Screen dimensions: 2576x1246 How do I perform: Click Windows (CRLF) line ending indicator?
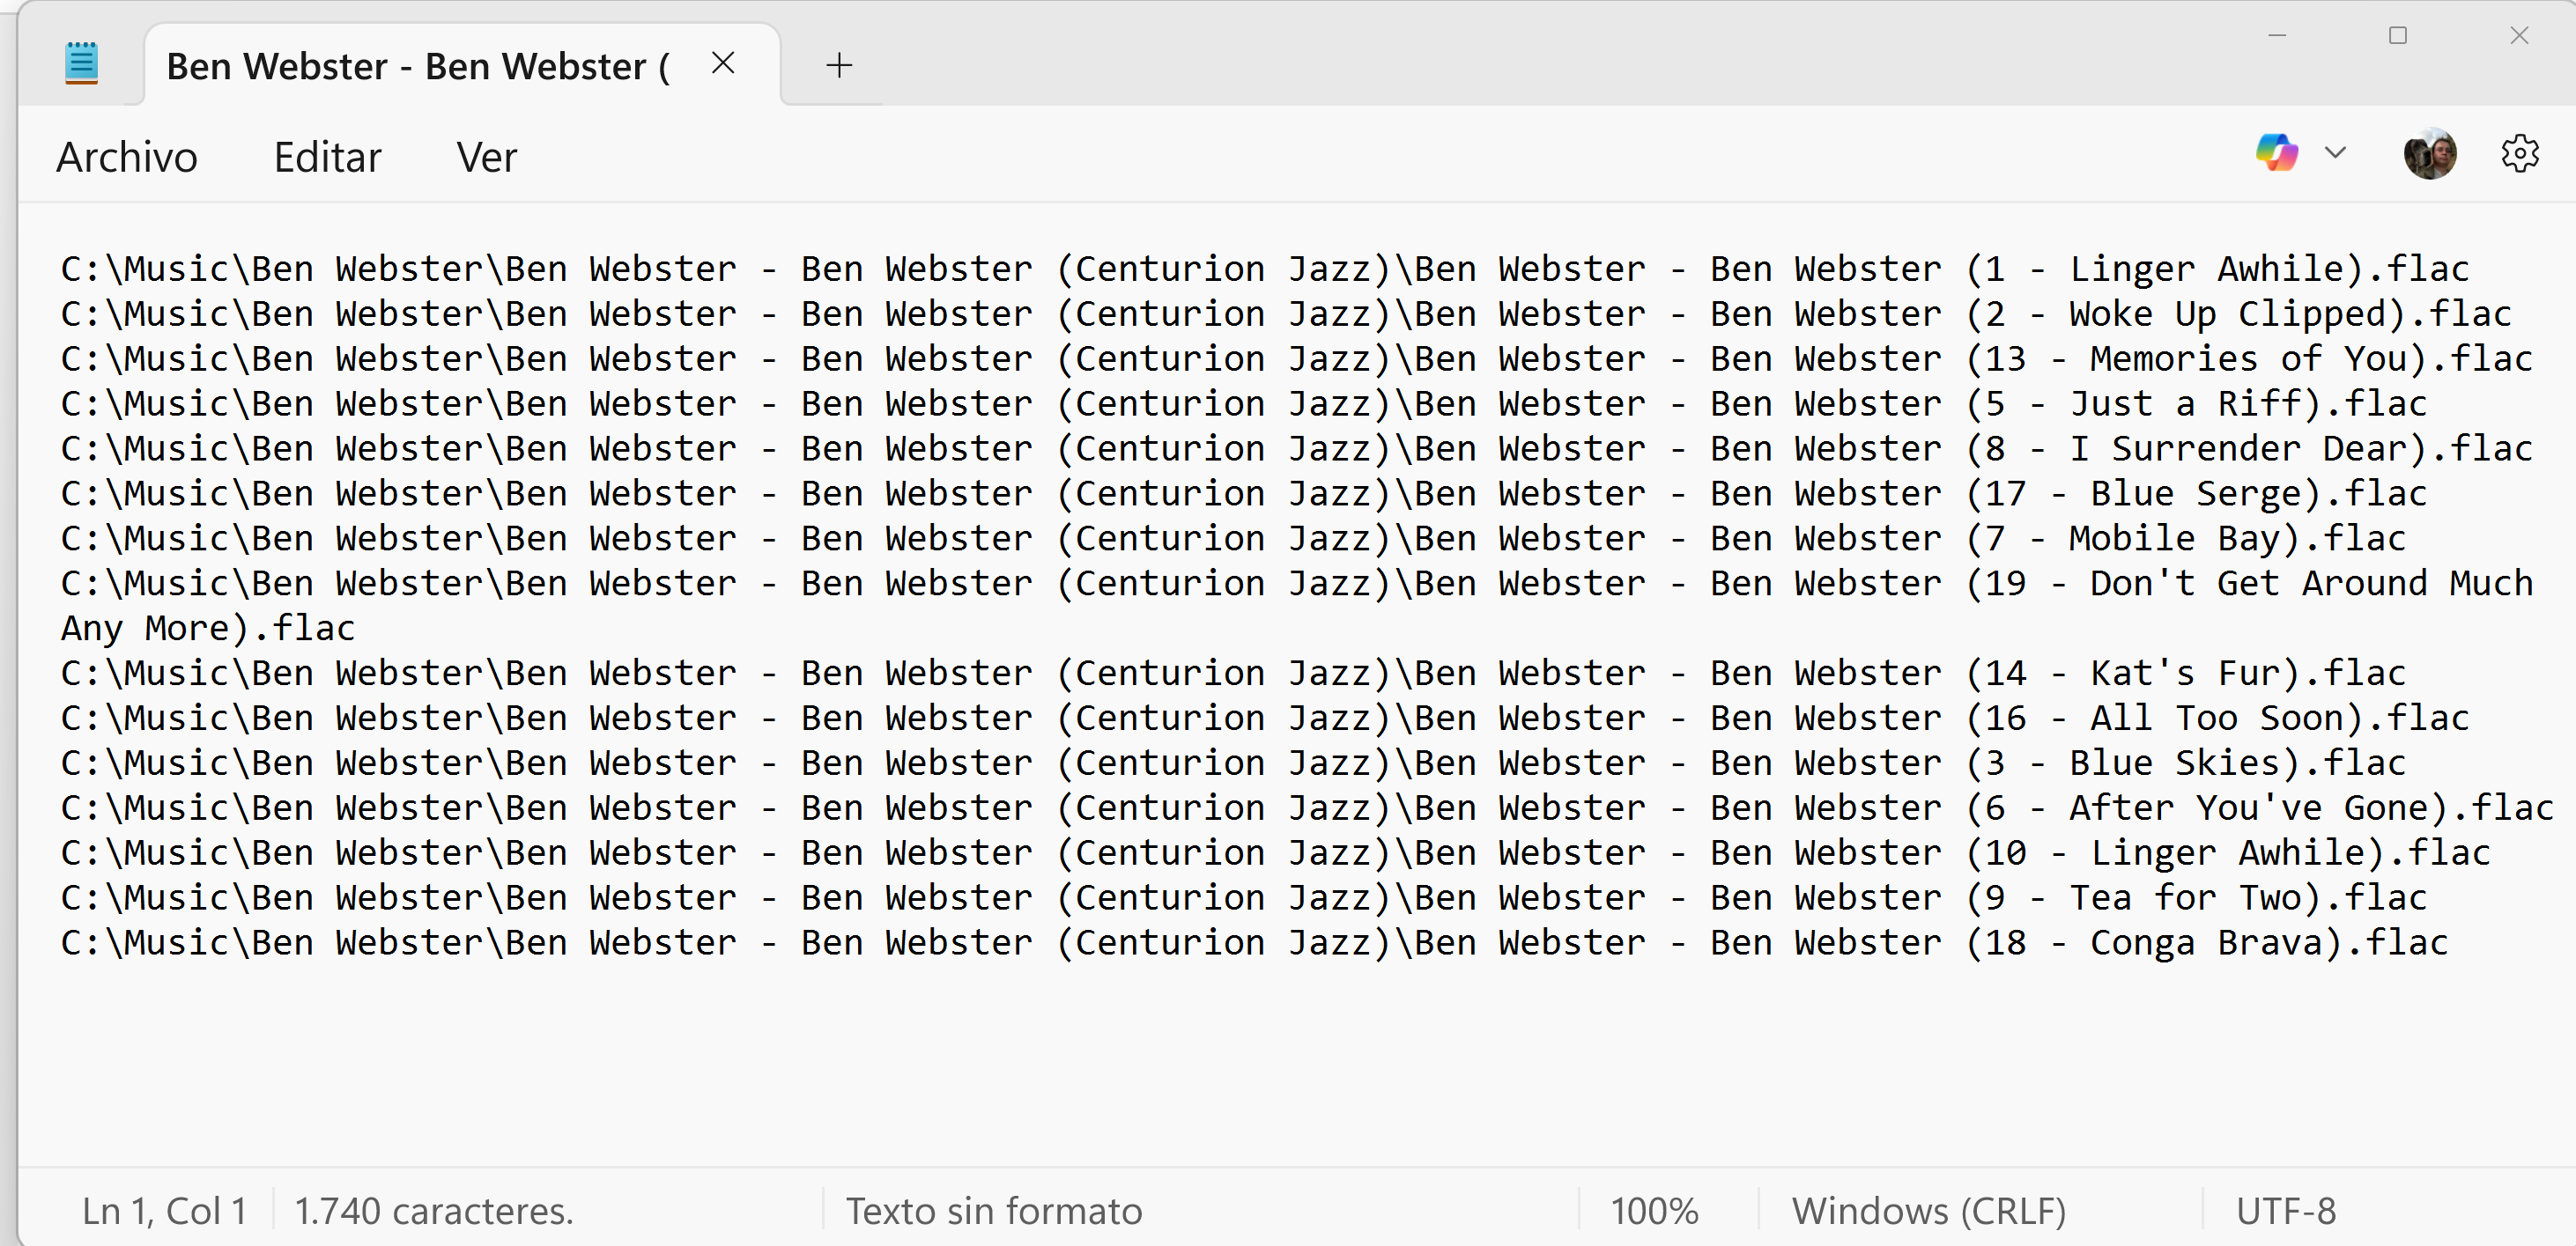tap(1929, 1211)
